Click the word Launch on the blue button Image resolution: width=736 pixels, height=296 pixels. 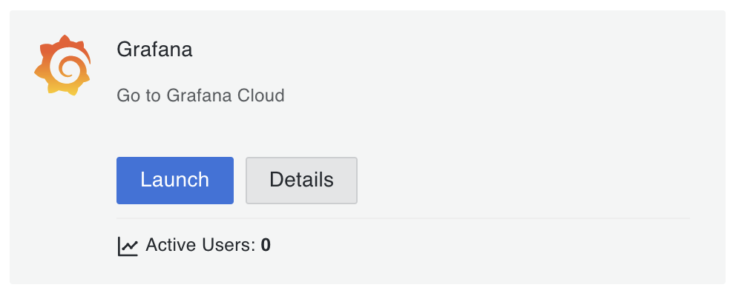point(174,180)
